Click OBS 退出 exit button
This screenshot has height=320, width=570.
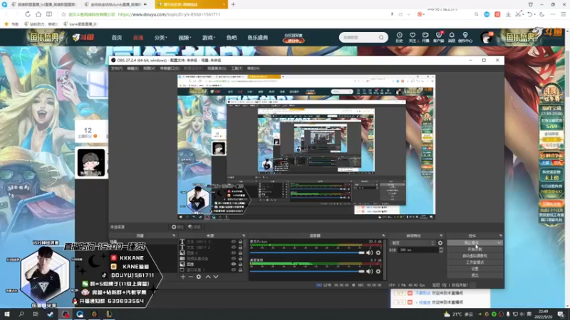point(475,275)
